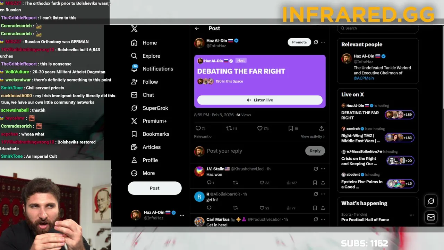This screenshot has height=250, width=444.
Task: Open Notifications with the bell icon
Action: click(x=152, y=69)
